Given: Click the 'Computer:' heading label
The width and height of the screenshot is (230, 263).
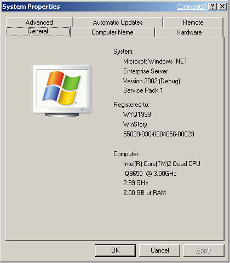Looking at the screenshot, I should coord(127,154).
